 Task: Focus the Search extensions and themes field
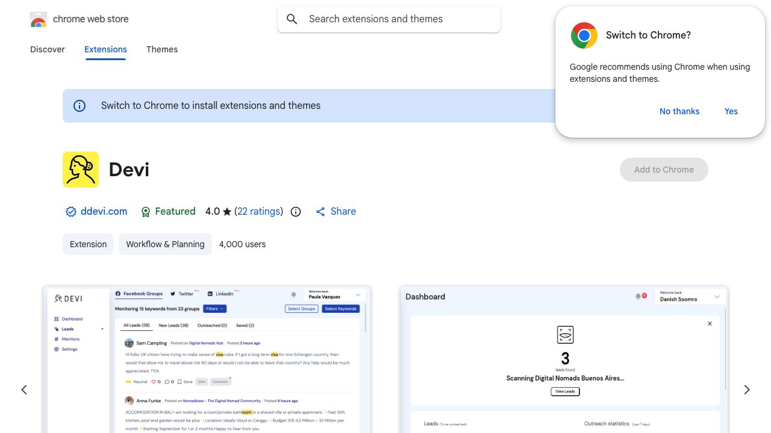click(389, 19)
